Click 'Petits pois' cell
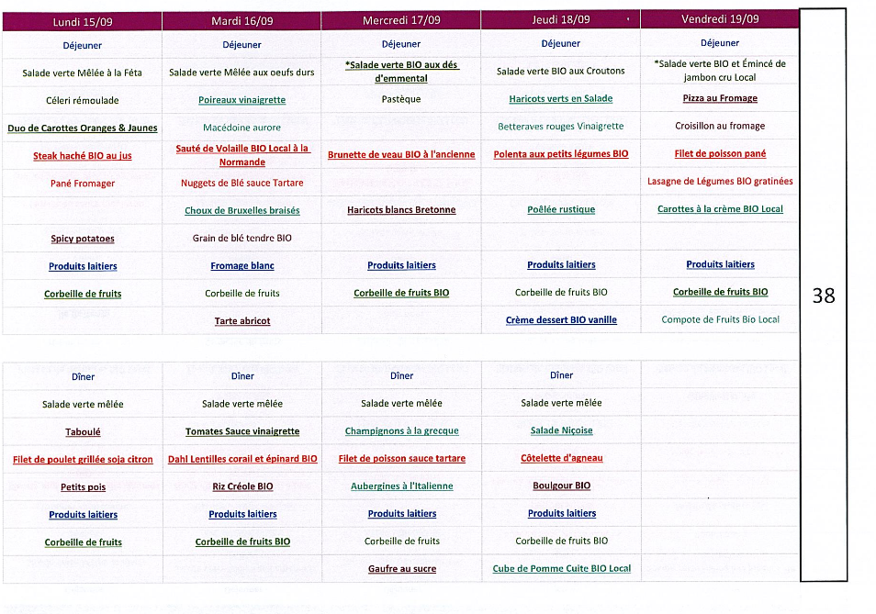 (83, 486)
